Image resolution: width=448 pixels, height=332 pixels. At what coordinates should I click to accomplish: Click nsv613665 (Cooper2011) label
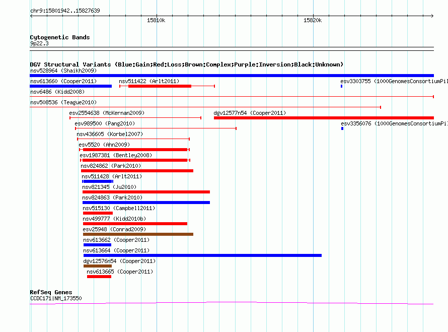(120, 272)
